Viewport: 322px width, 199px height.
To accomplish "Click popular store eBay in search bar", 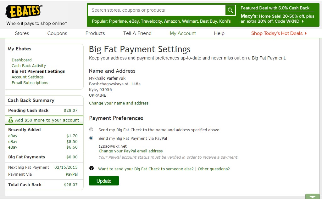I will [133, 21].
